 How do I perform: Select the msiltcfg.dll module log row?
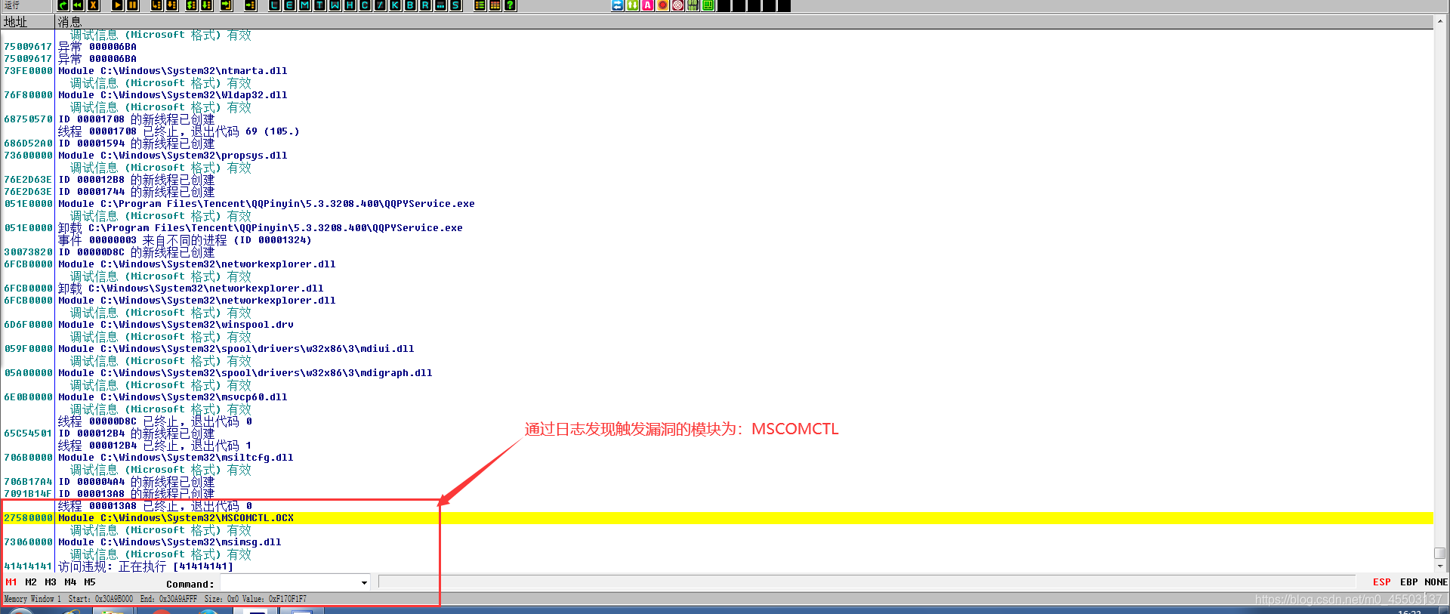(717, 458)
